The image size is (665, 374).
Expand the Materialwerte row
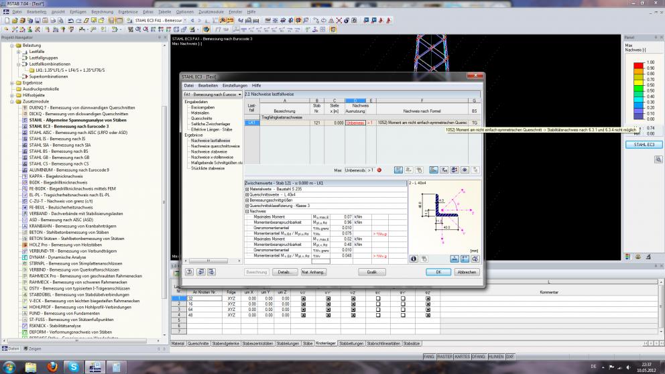(247, 189)
